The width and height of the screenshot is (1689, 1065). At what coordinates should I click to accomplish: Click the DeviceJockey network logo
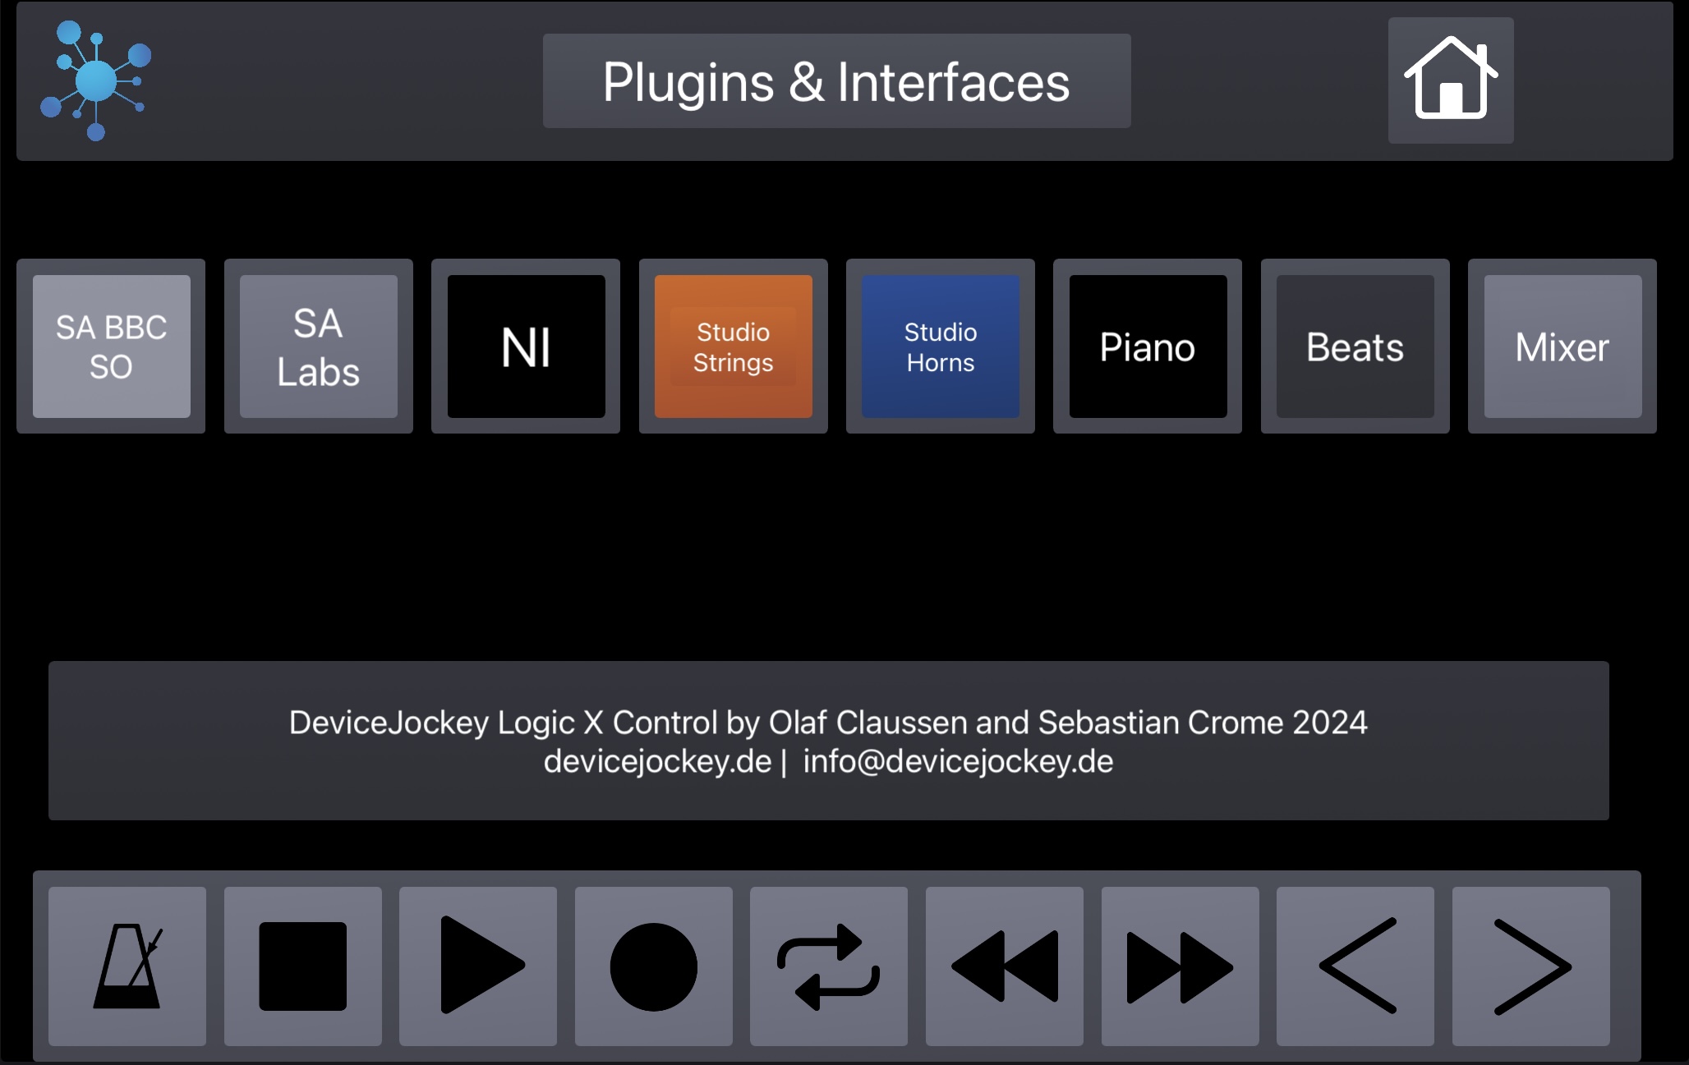95,80
